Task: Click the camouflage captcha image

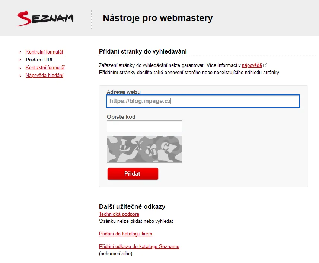Action: (144, 149)
